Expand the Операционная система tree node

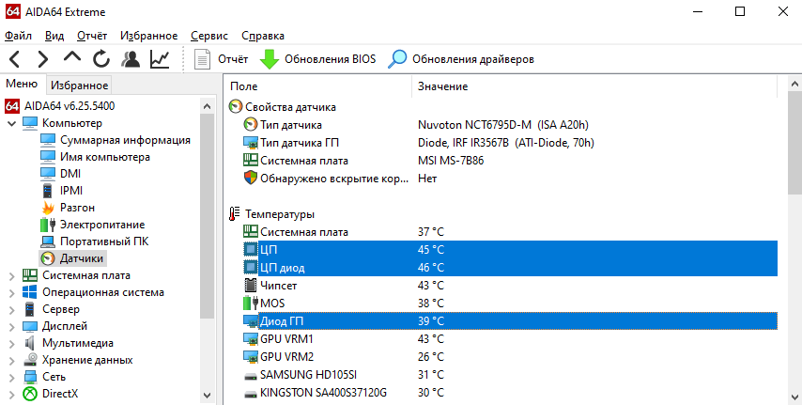coord(12,292)
